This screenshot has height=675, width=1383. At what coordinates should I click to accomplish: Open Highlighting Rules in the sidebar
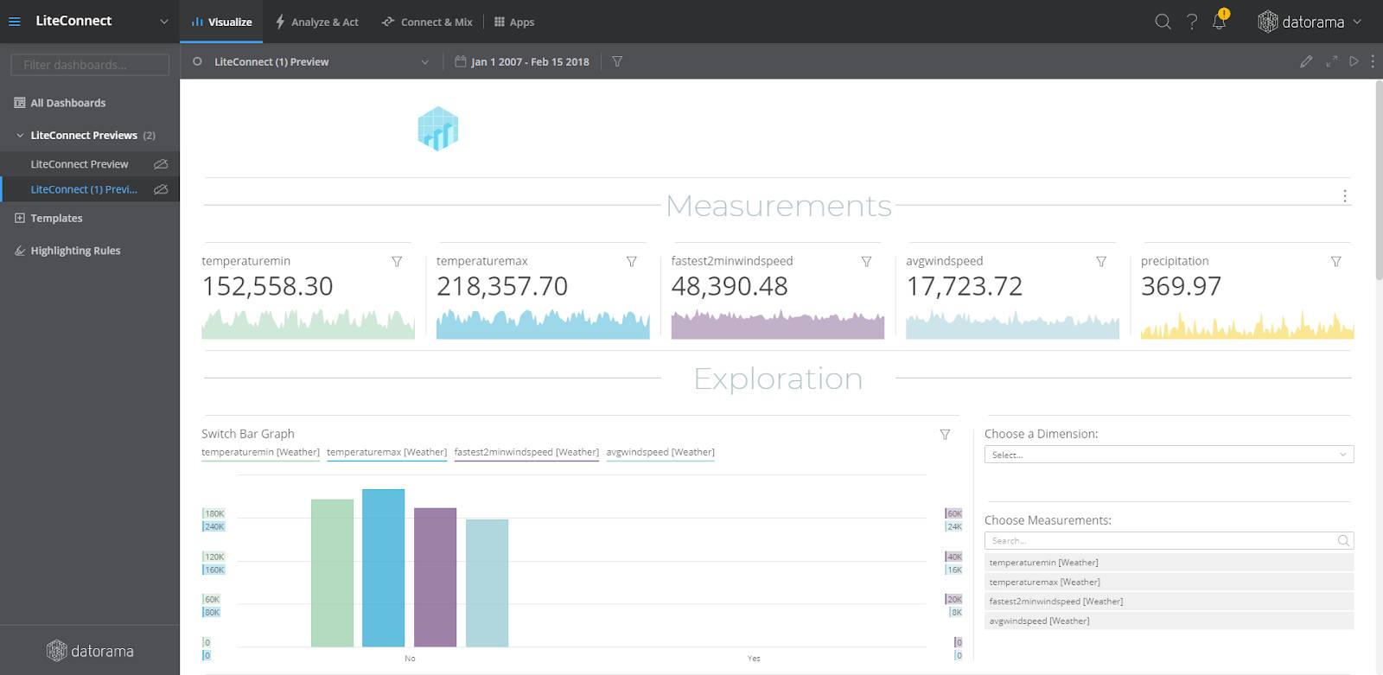click(x=75, y=251)
